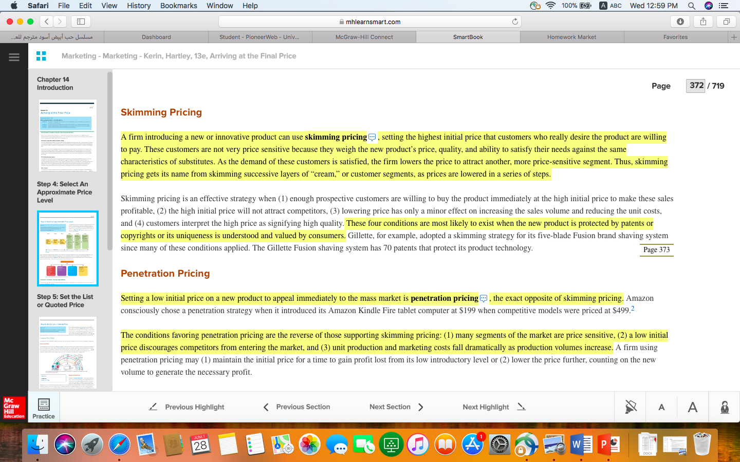Increase text size with large A
The image size is (740, 462).
693,407
